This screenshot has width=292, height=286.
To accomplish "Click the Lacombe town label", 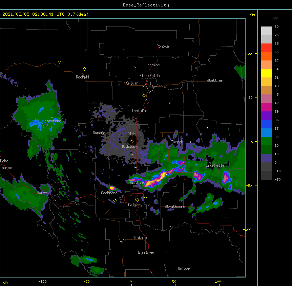I will 152,65.
